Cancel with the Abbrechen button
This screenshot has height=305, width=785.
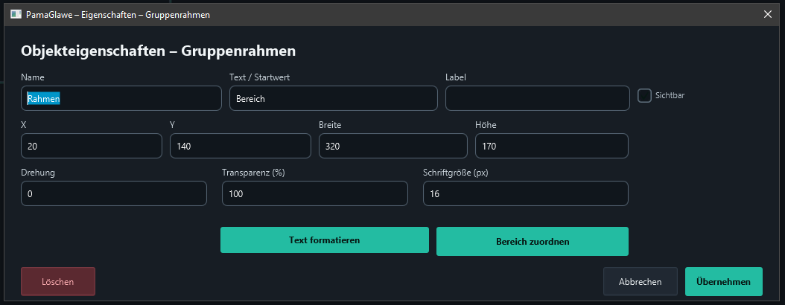click(641, 281)
